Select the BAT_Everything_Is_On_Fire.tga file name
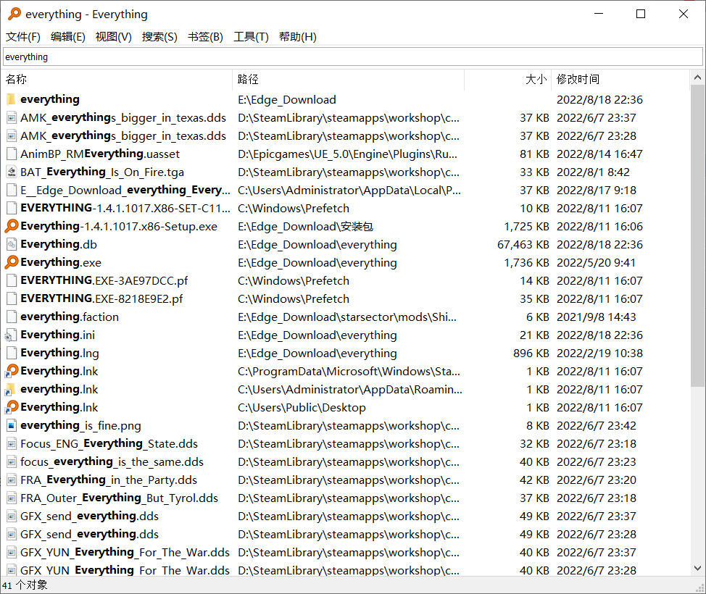The width and height of the screenshot is (706, 594). [101, 172]
